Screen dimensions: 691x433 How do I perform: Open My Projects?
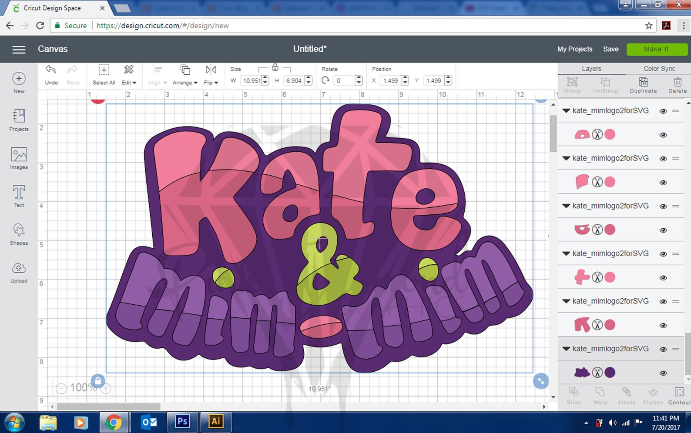[x=575, y=49]
